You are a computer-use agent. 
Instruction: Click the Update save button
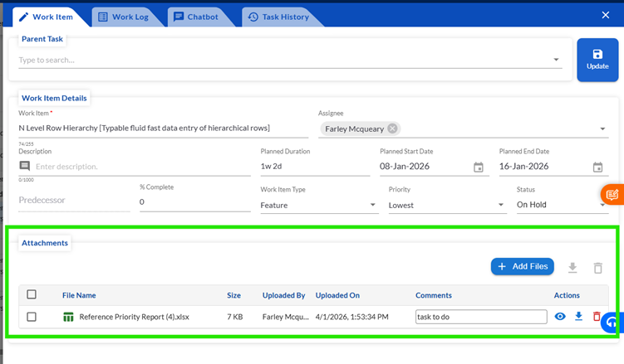[597, 60]
